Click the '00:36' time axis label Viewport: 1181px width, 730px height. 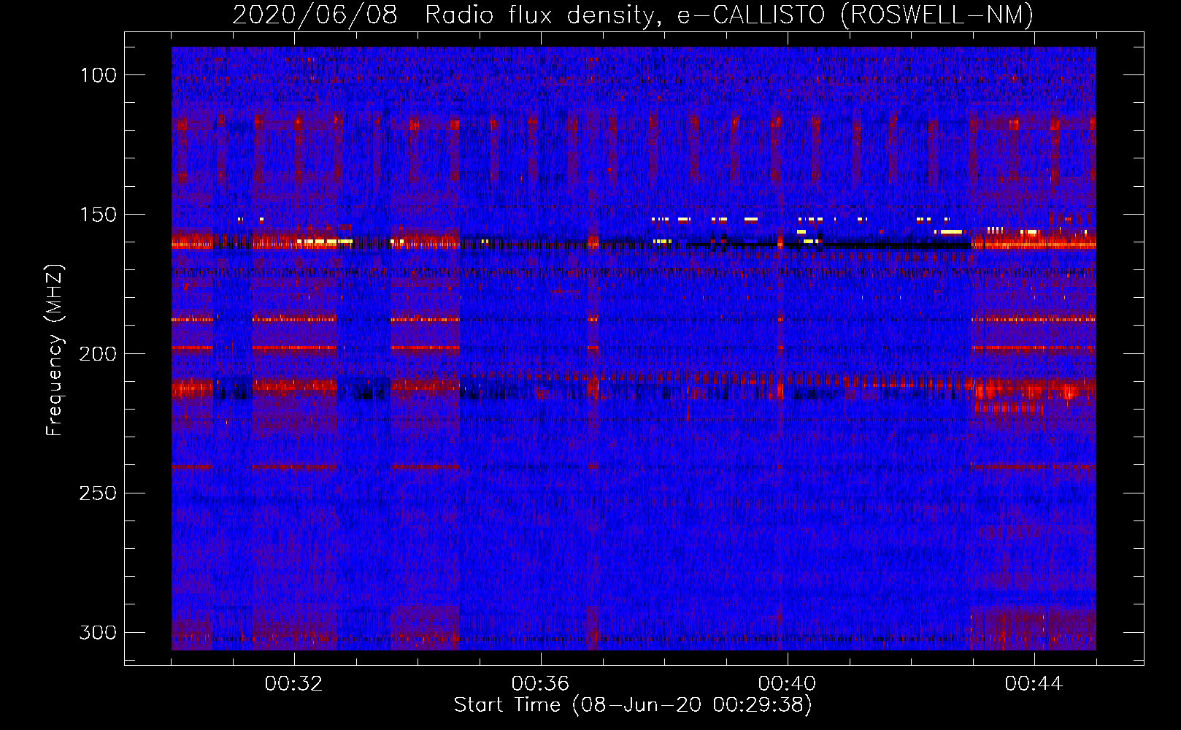[x=540, y=684]
